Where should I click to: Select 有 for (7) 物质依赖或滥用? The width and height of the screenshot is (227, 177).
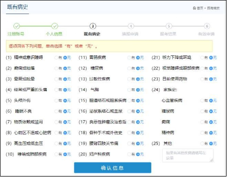[x=56, y=122]
